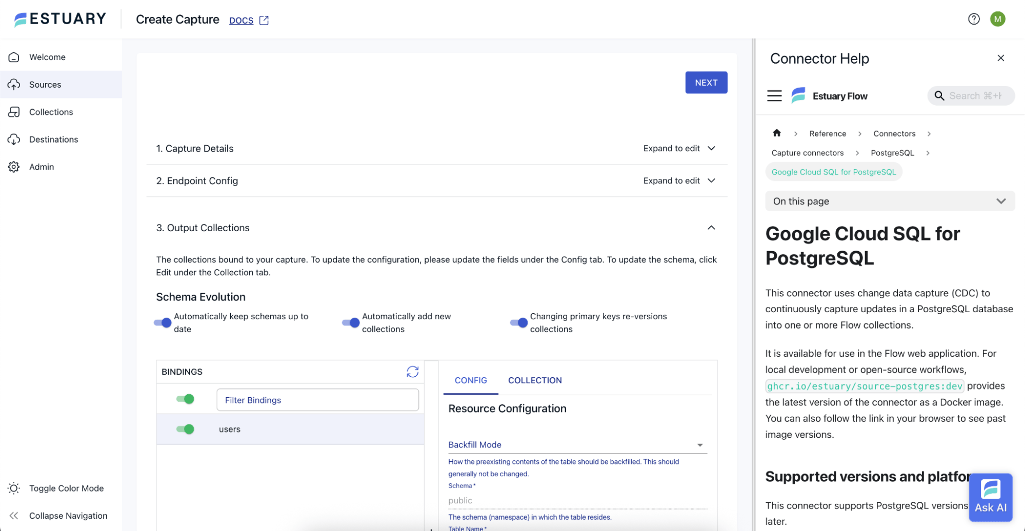Click Toggle Color Mode label
Image resolution: width=1025 pixels, height=531 pixels.
[x=66, y=488]
